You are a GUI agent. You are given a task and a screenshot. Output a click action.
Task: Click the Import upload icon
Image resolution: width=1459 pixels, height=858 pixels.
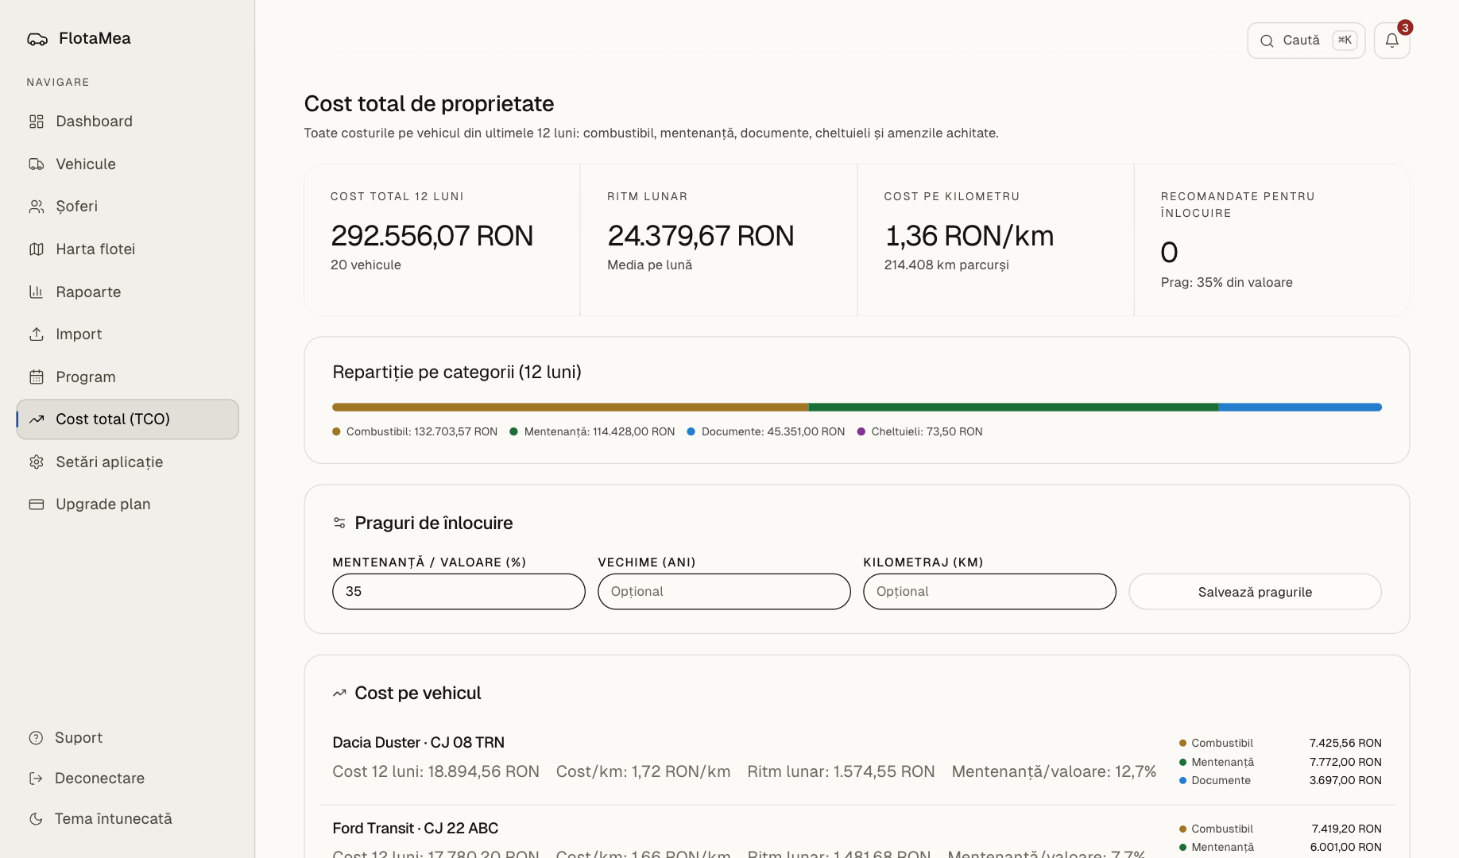37,334
